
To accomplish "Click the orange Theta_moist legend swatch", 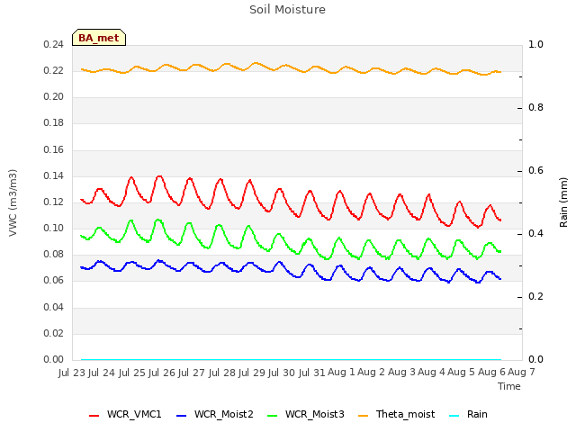I will tap(363, 416).
